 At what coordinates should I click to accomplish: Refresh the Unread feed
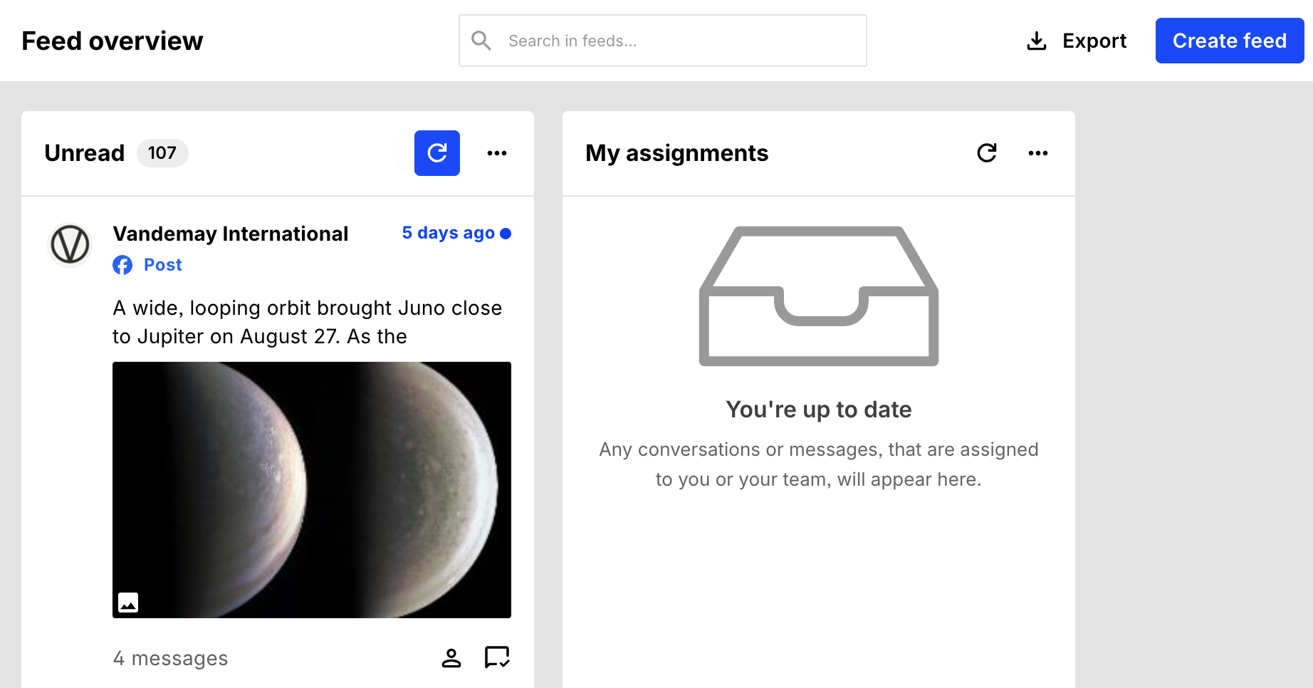pyautogui.click(x=437, y=153)
